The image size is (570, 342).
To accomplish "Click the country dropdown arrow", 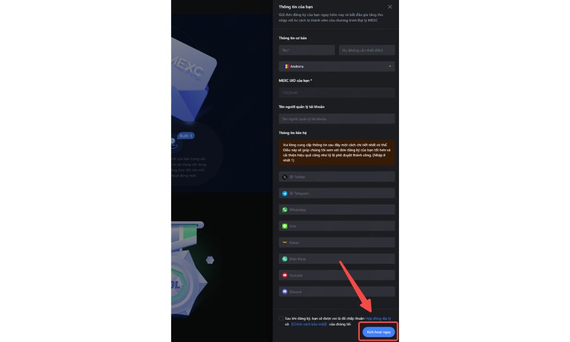I will (x=390, y=66).
